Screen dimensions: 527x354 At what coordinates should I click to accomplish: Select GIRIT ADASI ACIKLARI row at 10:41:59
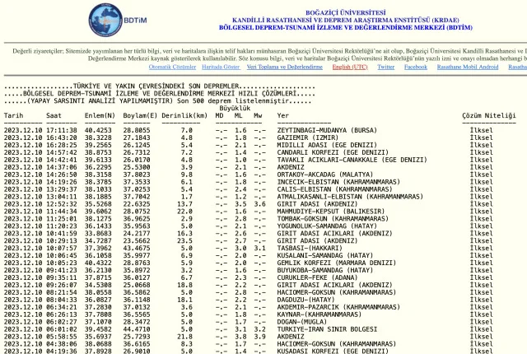pos(249,234)
